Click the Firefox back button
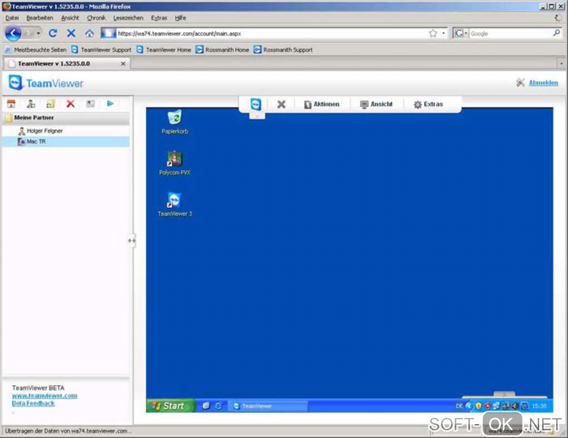Image resolution: width=568 pixels, height=438 pixels. click(x=13, y=33)
